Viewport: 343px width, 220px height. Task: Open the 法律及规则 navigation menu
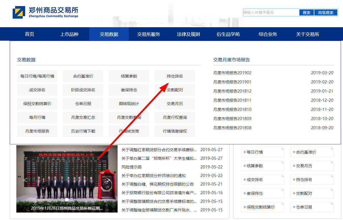point(188,34)
